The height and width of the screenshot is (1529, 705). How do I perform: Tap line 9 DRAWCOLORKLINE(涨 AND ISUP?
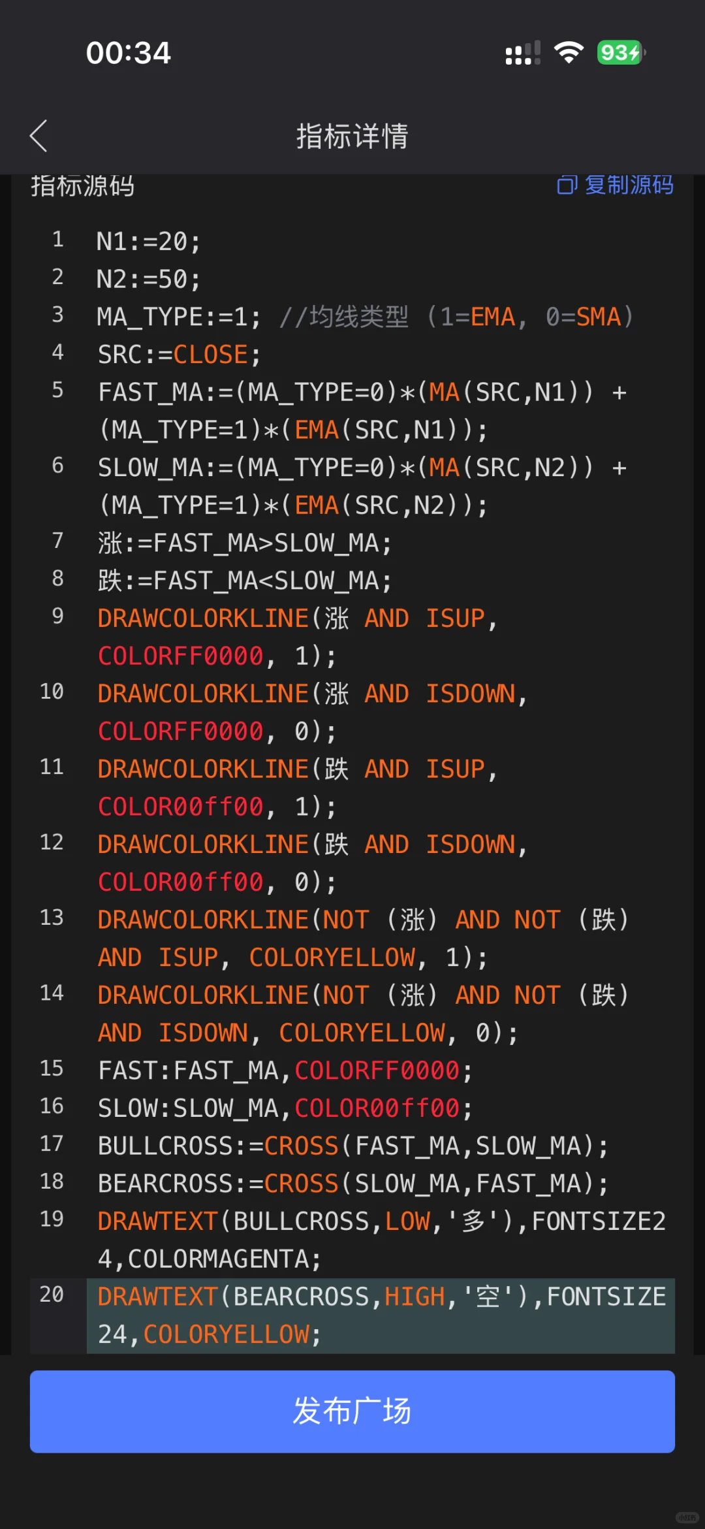(x=298, y=637)
